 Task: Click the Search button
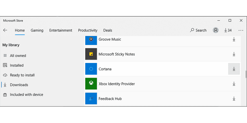click(x=198, y=30)
